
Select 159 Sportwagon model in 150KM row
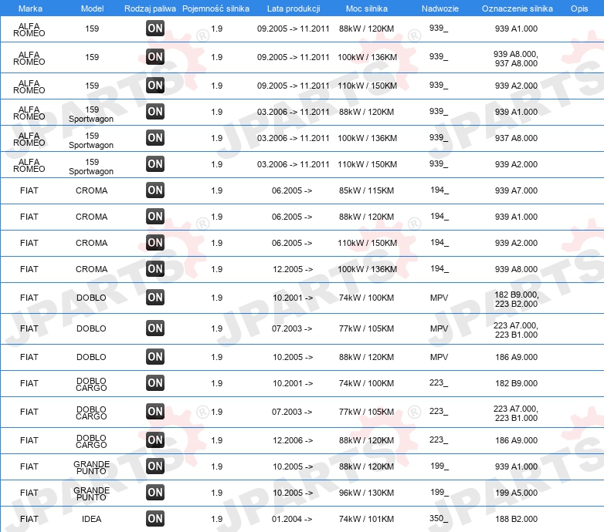[91, 167]
